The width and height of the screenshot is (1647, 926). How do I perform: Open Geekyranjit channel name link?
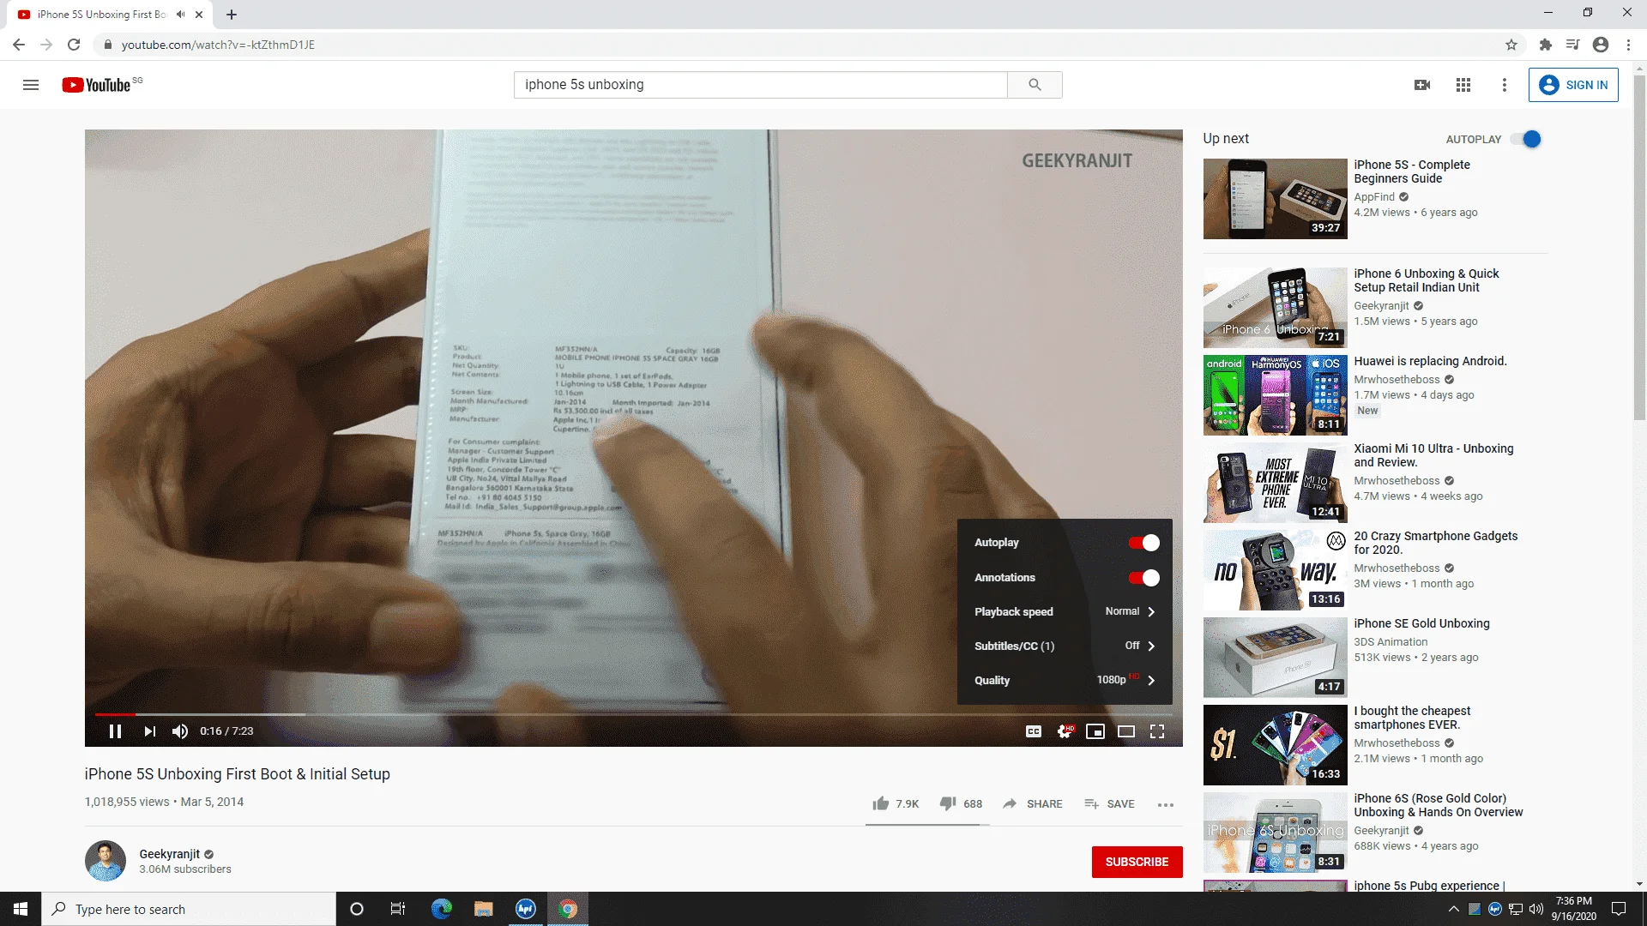(x=169, y=854)
